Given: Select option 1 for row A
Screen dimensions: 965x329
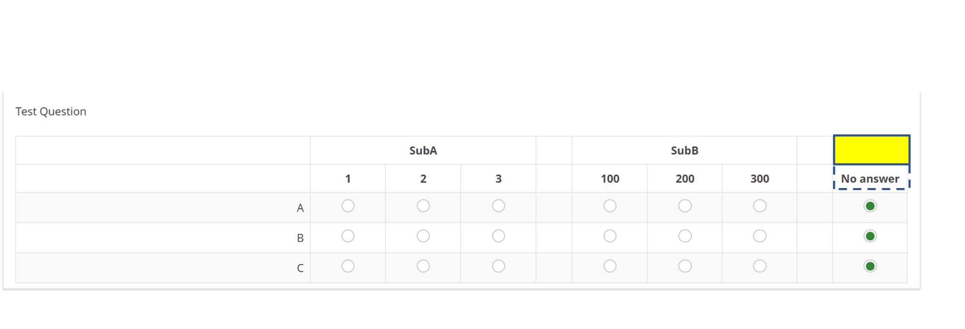Looking at the screenshot, I should (x=348, y=206).
